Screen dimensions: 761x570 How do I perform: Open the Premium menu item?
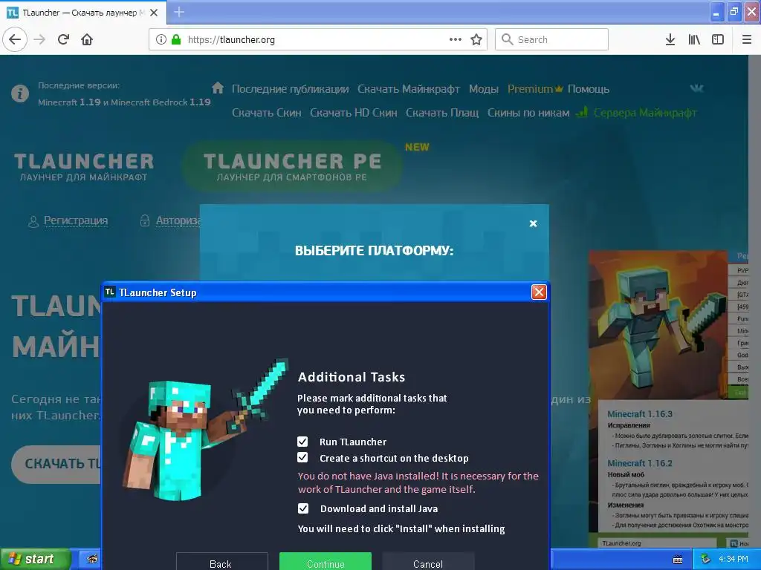[x=535, y=89]
